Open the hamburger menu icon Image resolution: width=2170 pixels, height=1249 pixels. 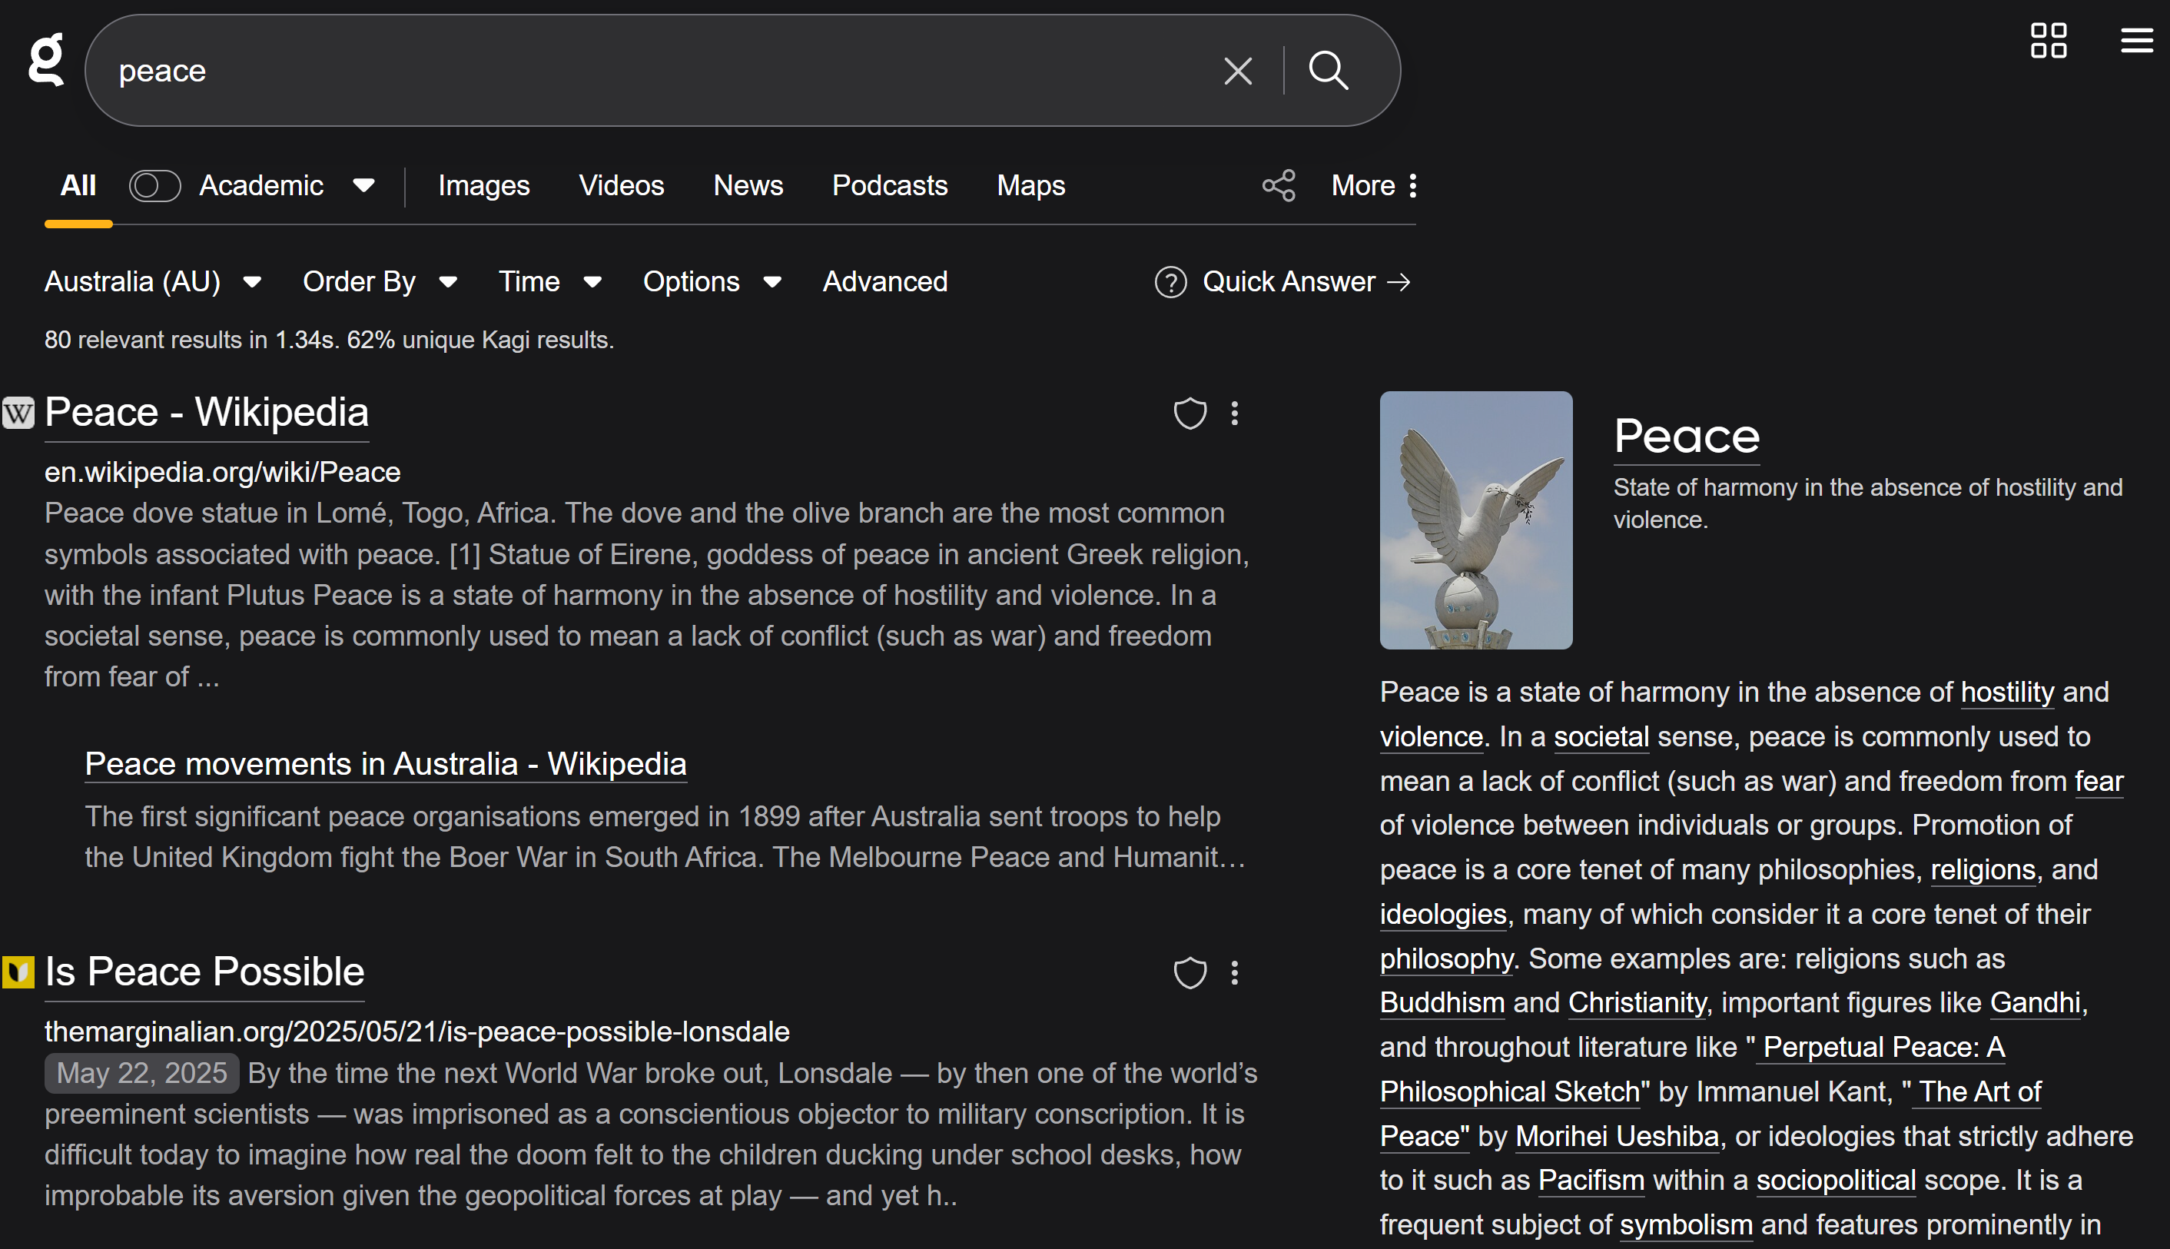point(2135,40)
